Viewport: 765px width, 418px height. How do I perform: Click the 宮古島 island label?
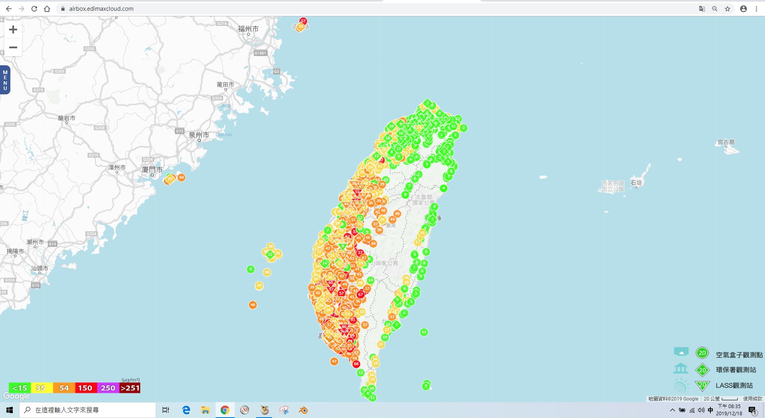pyautogui.click(x=726, y=142)
